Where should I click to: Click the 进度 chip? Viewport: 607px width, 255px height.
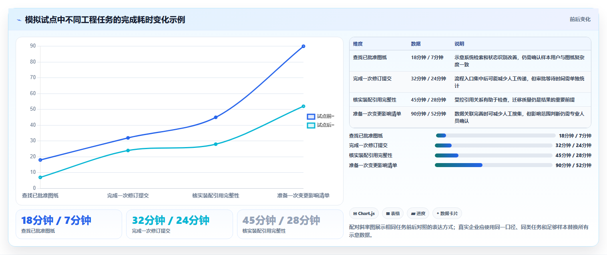pos(418,213)
